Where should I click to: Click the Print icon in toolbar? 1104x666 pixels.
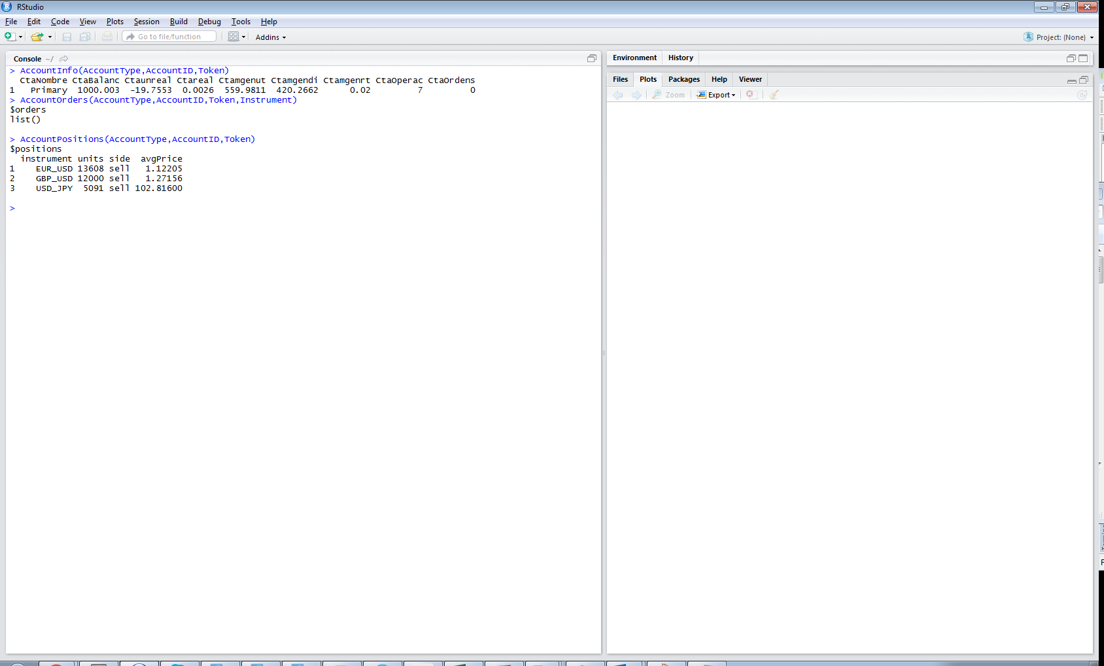point(107,37)
